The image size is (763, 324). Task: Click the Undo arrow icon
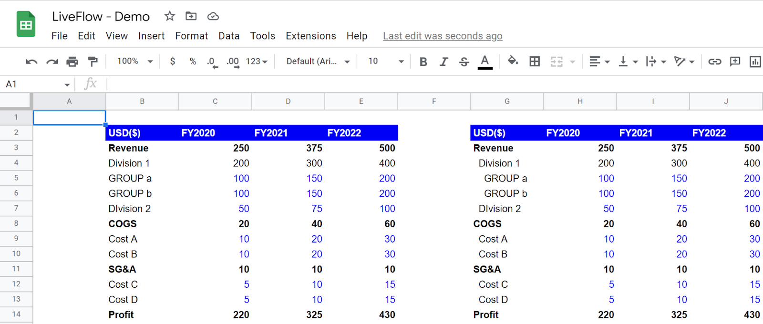click(x=31, y=61)
